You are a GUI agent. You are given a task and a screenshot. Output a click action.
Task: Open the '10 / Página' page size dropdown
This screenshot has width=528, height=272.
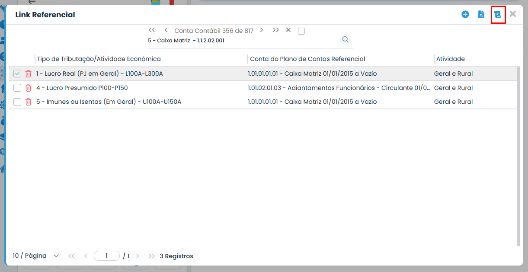35,256
